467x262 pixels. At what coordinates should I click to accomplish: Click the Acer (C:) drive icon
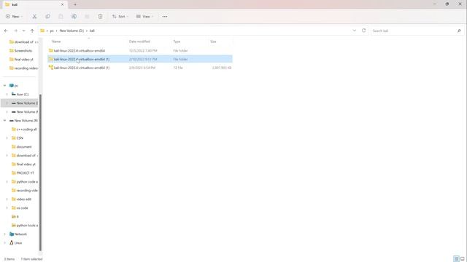coord(14,94)
